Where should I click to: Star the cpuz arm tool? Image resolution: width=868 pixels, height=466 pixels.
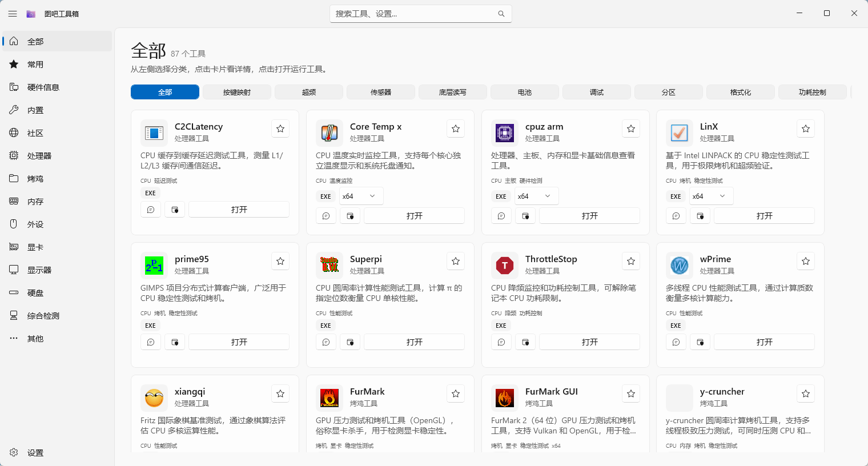pos(631,128)
